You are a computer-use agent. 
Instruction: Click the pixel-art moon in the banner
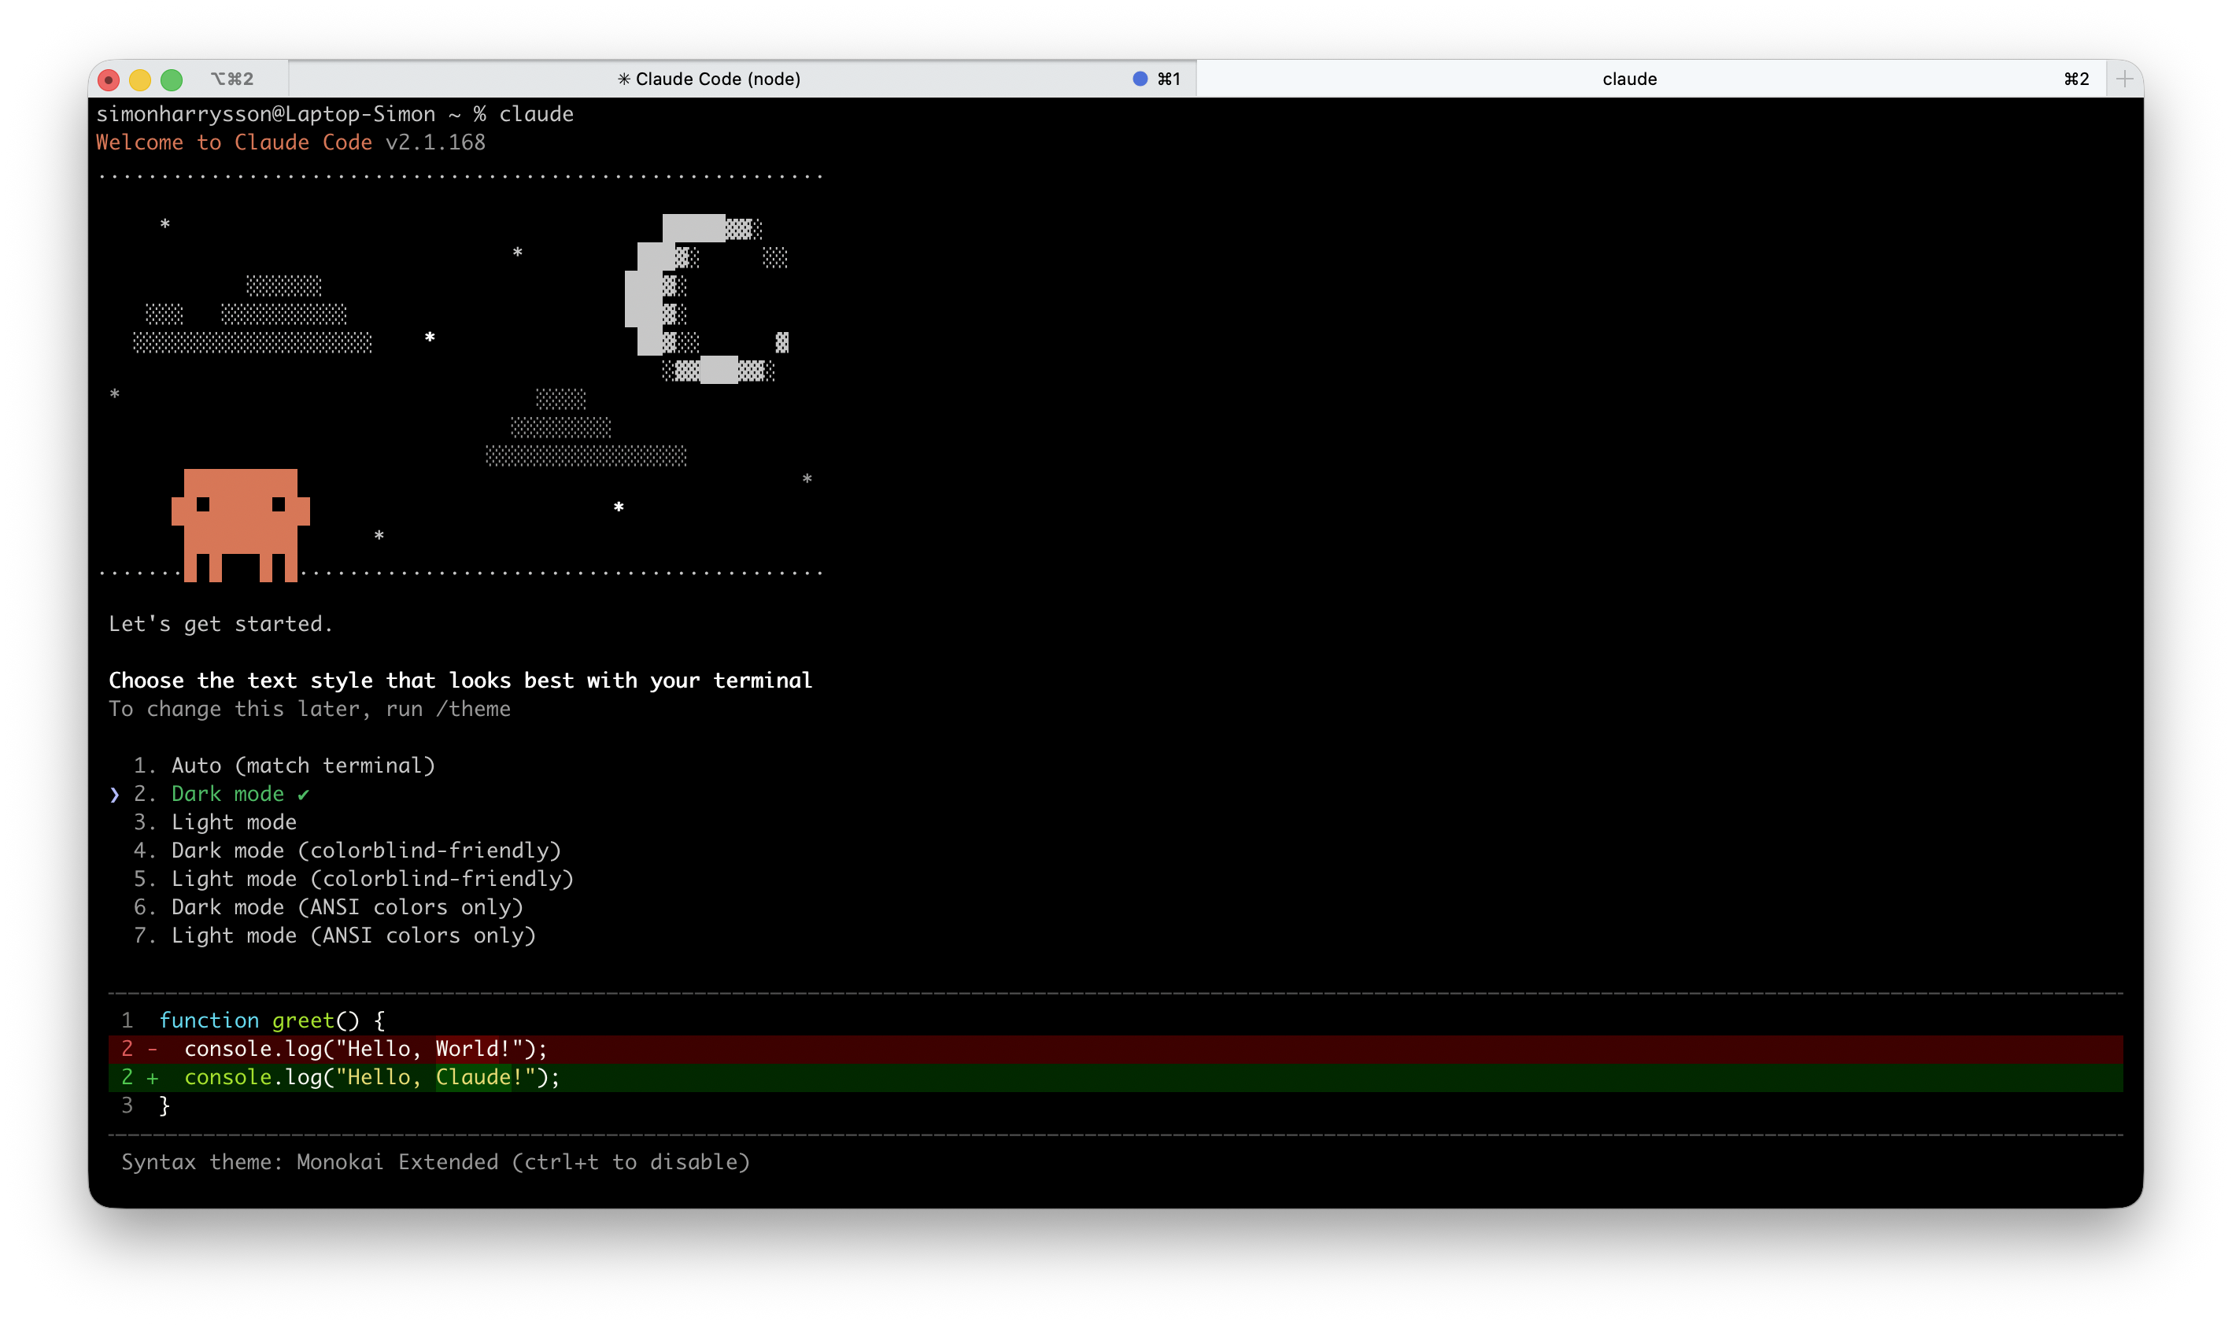tap(706, 299)
